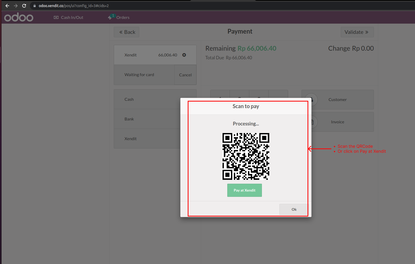Click the Processing... status text
The width and height of the screenshot is (415, 264).
(x=246, y=124)
